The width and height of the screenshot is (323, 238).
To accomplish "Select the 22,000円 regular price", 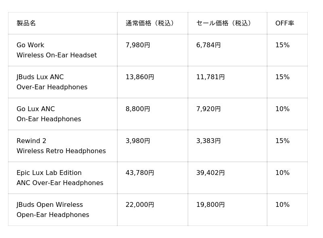I will [140, 205].
